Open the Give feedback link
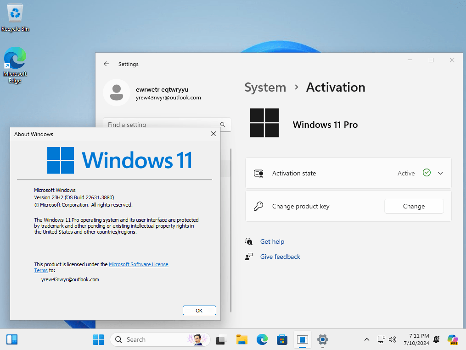The image size is (466, 350). click(280, 257)
